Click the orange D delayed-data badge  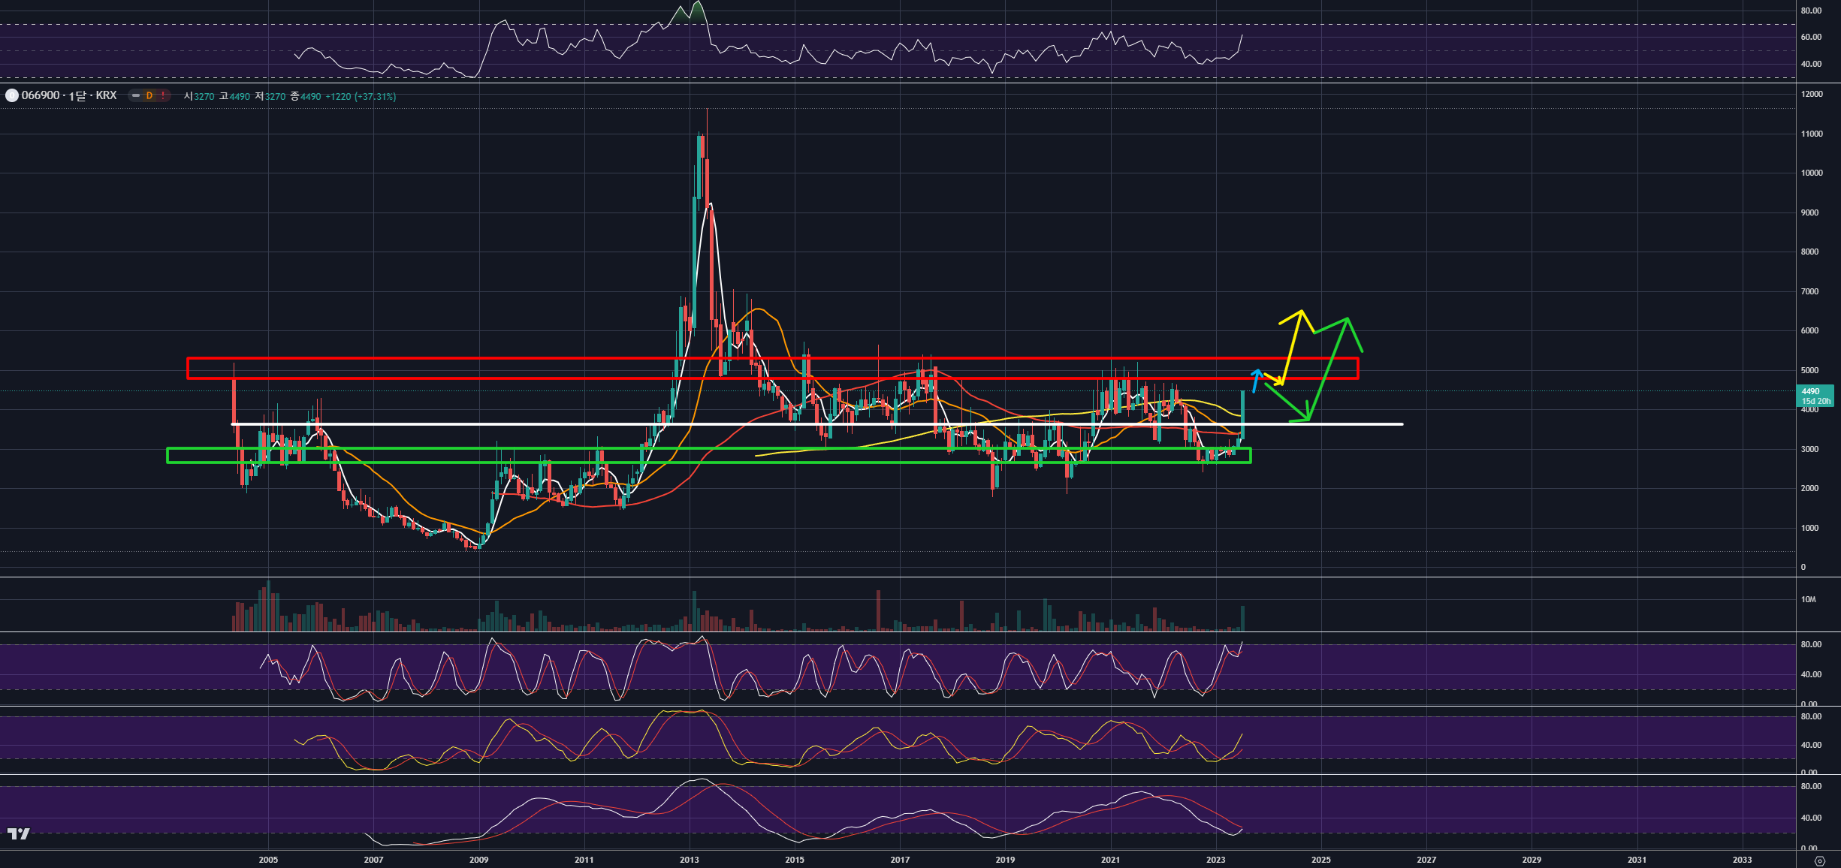coord(149,95)
